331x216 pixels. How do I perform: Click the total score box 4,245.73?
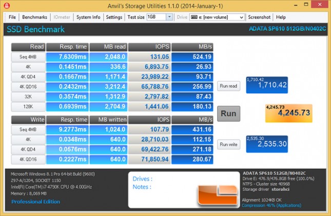coord(289,113)
